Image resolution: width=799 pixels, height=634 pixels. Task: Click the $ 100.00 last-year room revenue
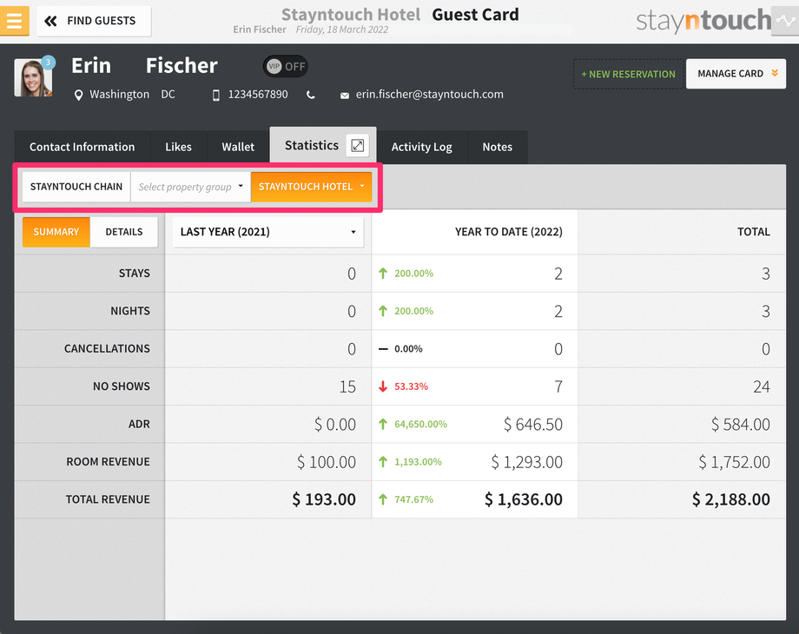[x=327, y=462]
